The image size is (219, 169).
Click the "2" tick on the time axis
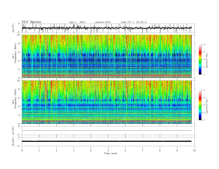(56, 150)
